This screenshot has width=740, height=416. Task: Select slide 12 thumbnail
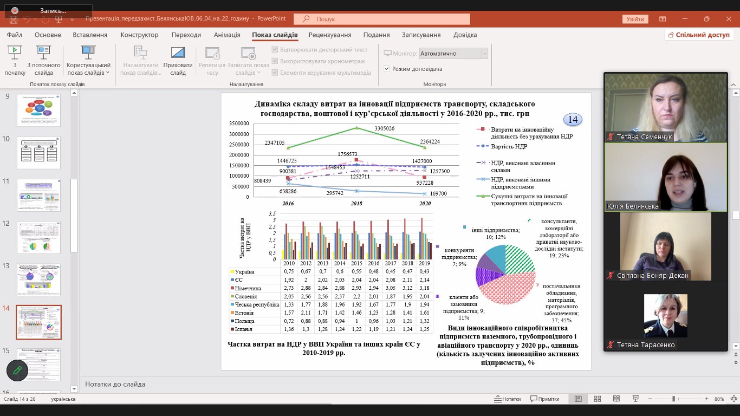[38, 237]
